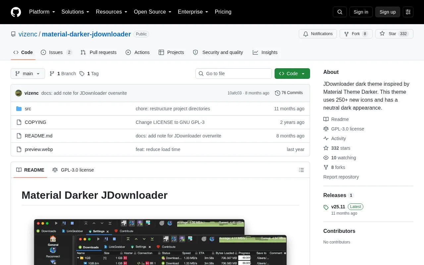Switch to the Projects tab

171,52
